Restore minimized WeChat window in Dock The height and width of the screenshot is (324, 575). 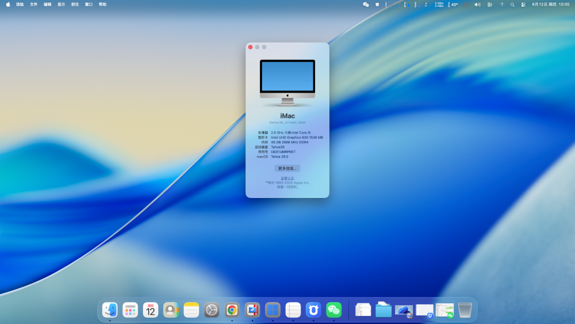[444, 310]
